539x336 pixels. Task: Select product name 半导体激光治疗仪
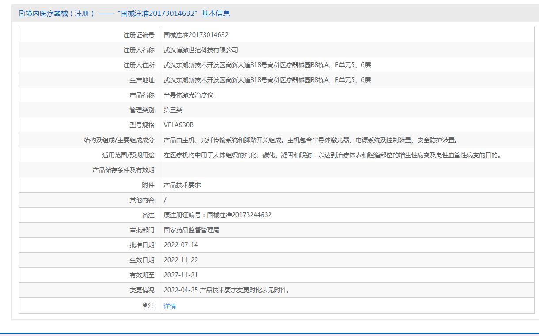(188, 95)
